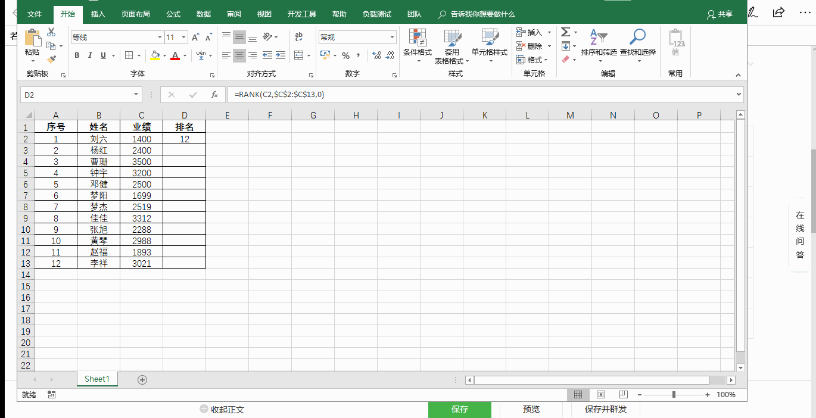This screenshot has width=816, height=418.
Task: Click the large Paste clipboard icon
Action: click(x=32, y=38)
